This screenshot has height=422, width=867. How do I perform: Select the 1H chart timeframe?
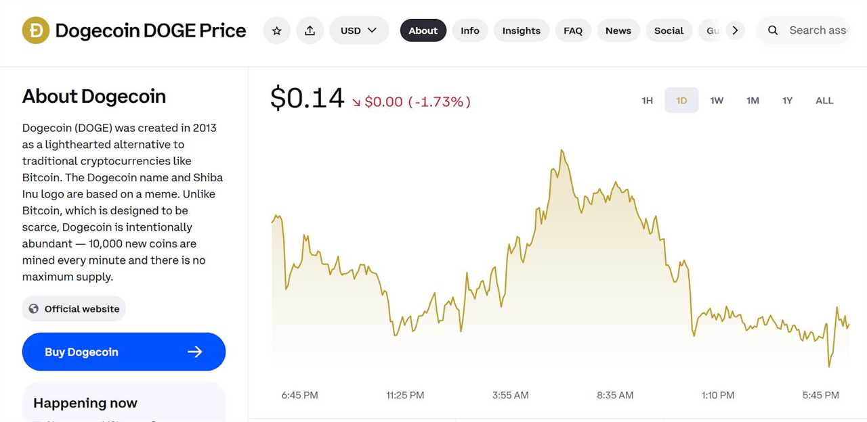click(x=647, y=100)
